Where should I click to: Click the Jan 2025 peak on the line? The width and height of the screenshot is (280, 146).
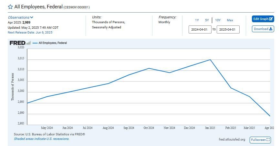[x=211, y=60]
